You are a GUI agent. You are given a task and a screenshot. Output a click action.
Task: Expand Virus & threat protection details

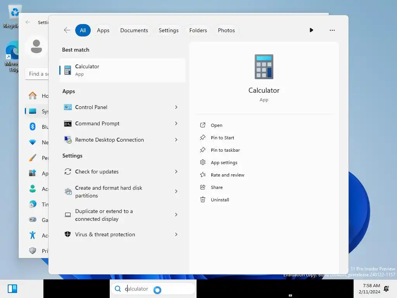pos(176,234)
